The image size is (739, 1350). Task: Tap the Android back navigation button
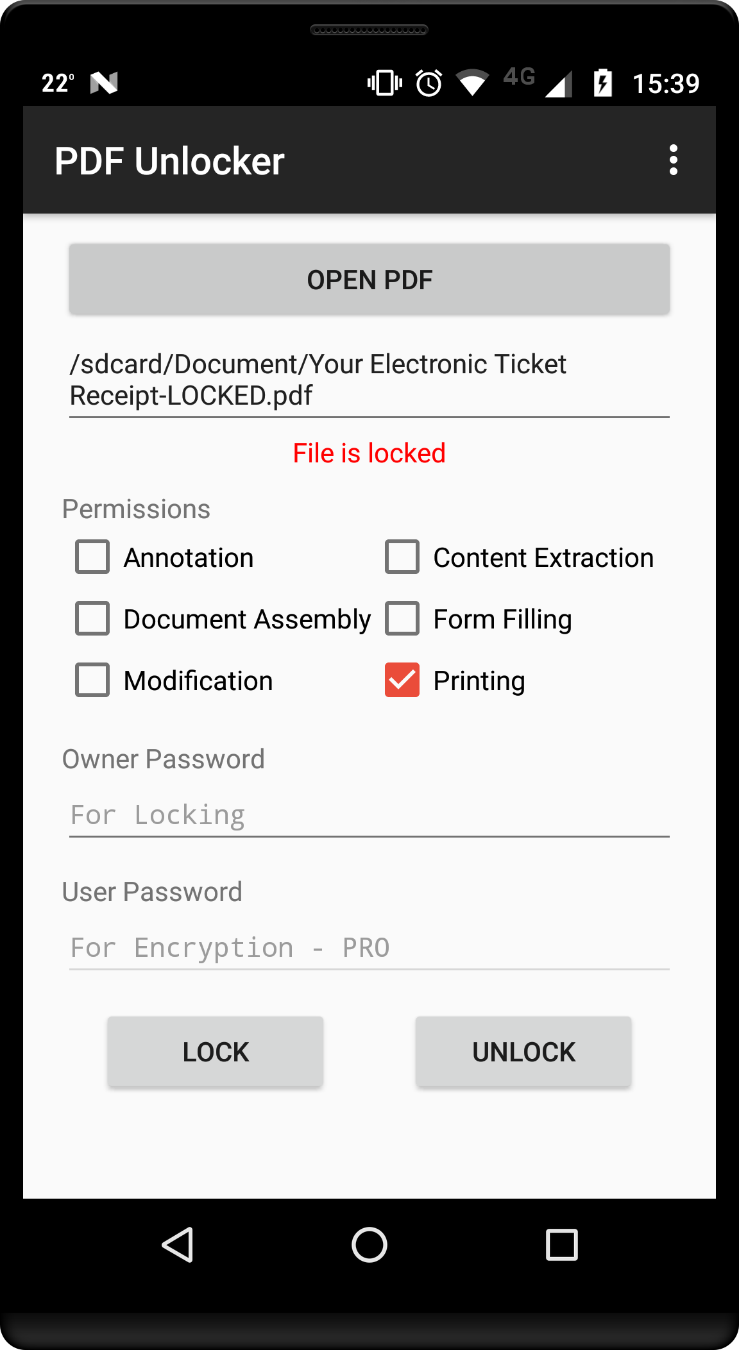coord(178,1245)
